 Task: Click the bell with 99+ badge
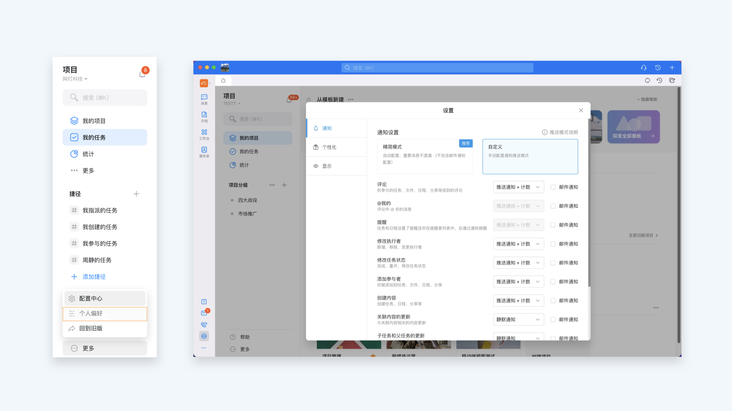coord(290,99)
